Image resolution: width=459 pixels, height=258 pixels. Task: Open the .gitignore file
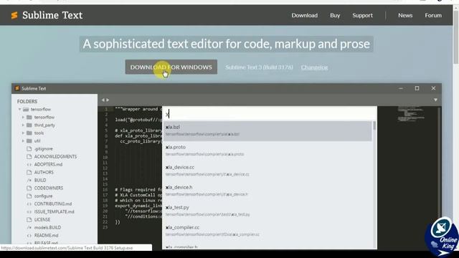click(x=43, y=148)
